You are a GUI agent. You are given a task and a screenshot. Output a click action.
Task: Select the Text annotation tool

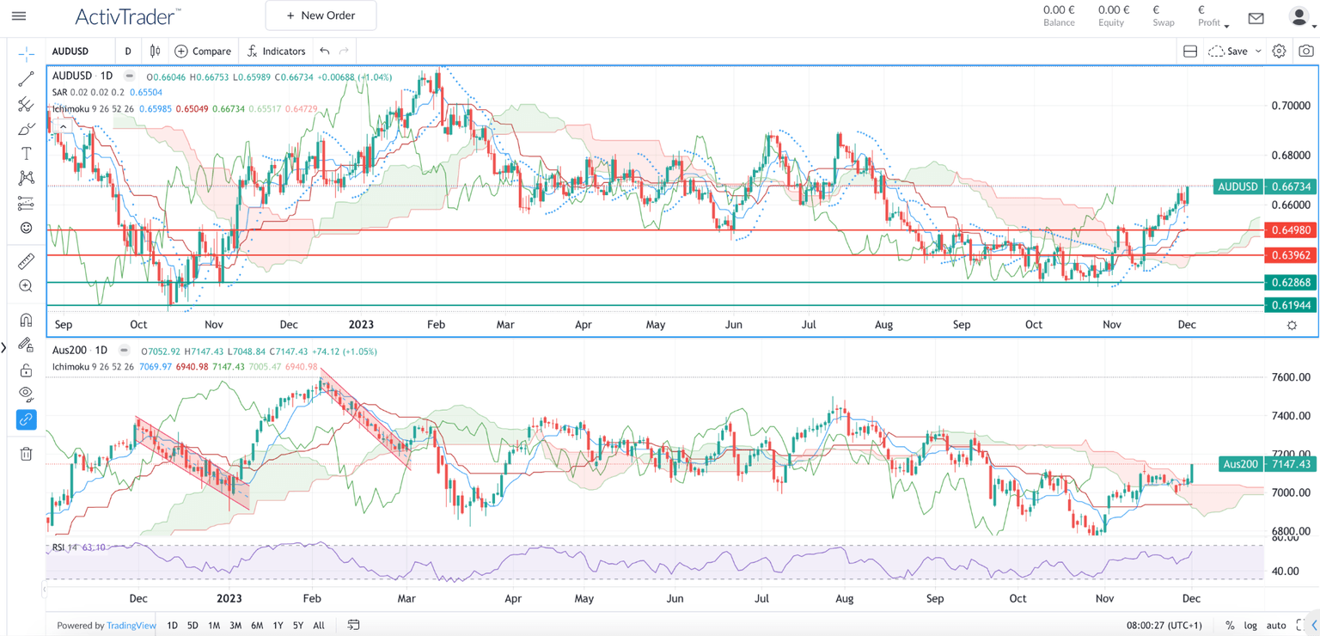26,154
